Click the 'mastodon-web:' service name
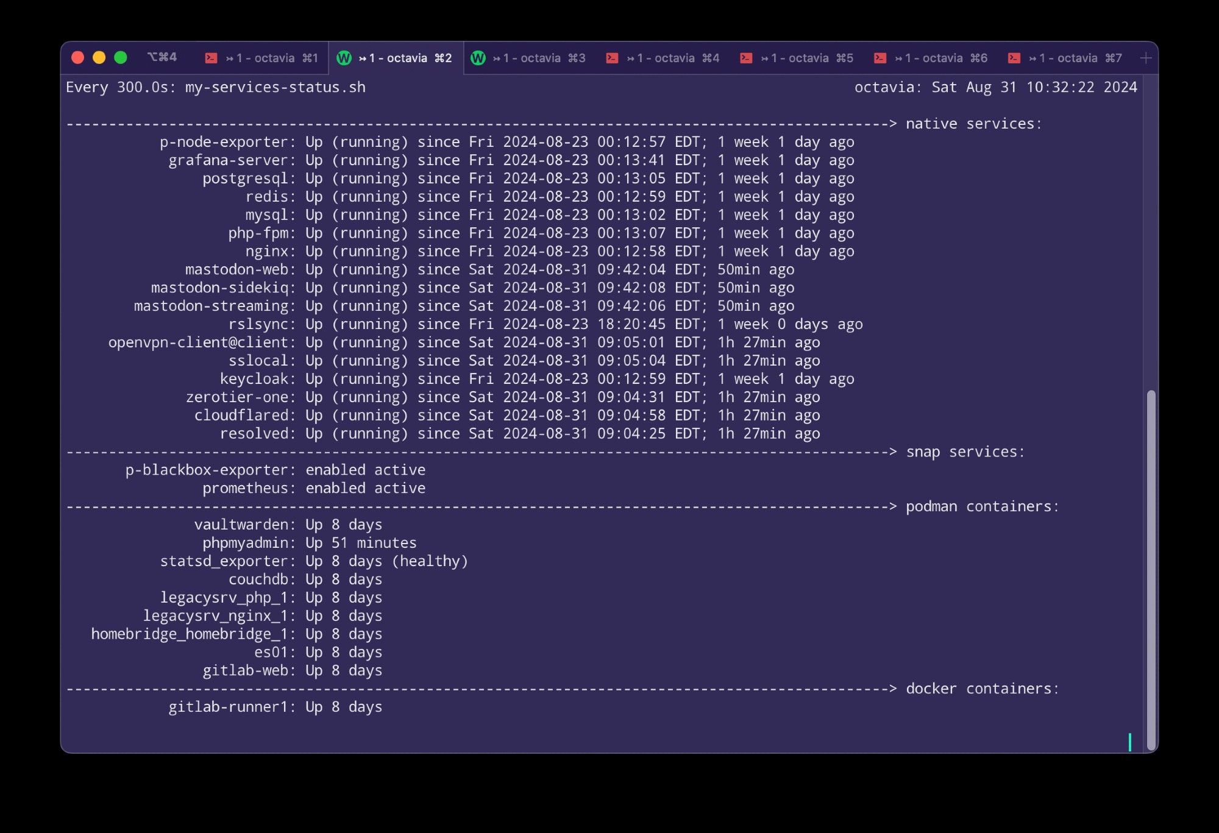The image size is (1219, 833). click(x=241, y=269)
